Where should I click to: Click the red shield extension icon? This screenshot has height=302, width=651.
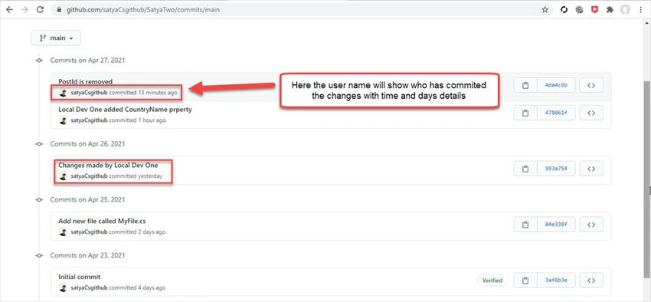point(594,9)
